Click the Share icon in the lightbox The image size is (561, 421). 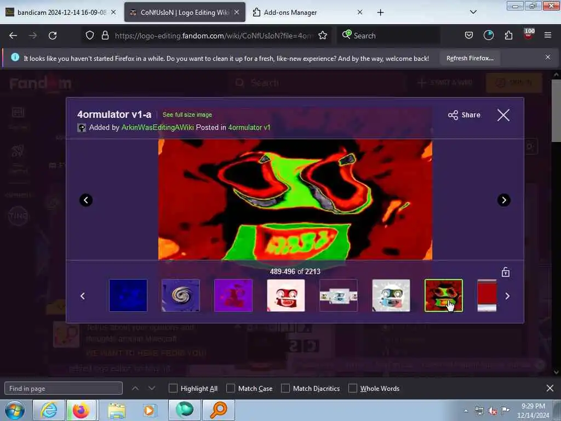[453, 115]
